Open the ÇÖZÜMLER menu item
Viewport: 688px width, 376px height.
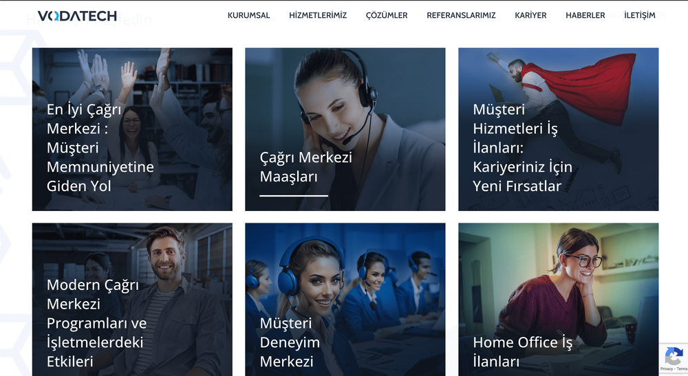click(x=387, y=15)
